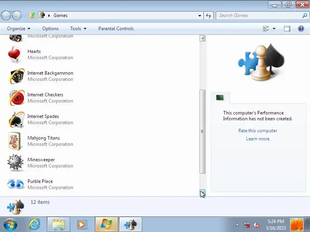The width and height of the screenshot is (310, 232).
Task: Expand the breadcrumb arrow before Games
Action: click(x=49, y=15)
